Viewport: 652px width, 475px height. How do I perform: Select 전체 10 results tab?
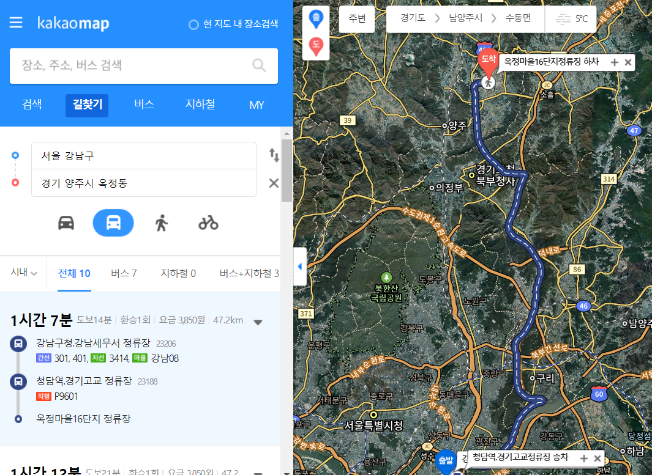tap(74, 273)
